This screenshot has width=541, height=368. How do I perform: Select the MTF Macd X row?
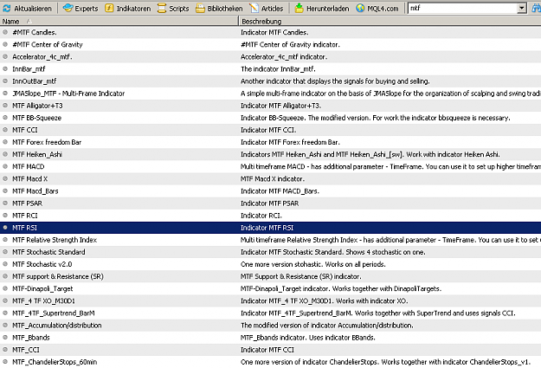(x=270, y=179)
